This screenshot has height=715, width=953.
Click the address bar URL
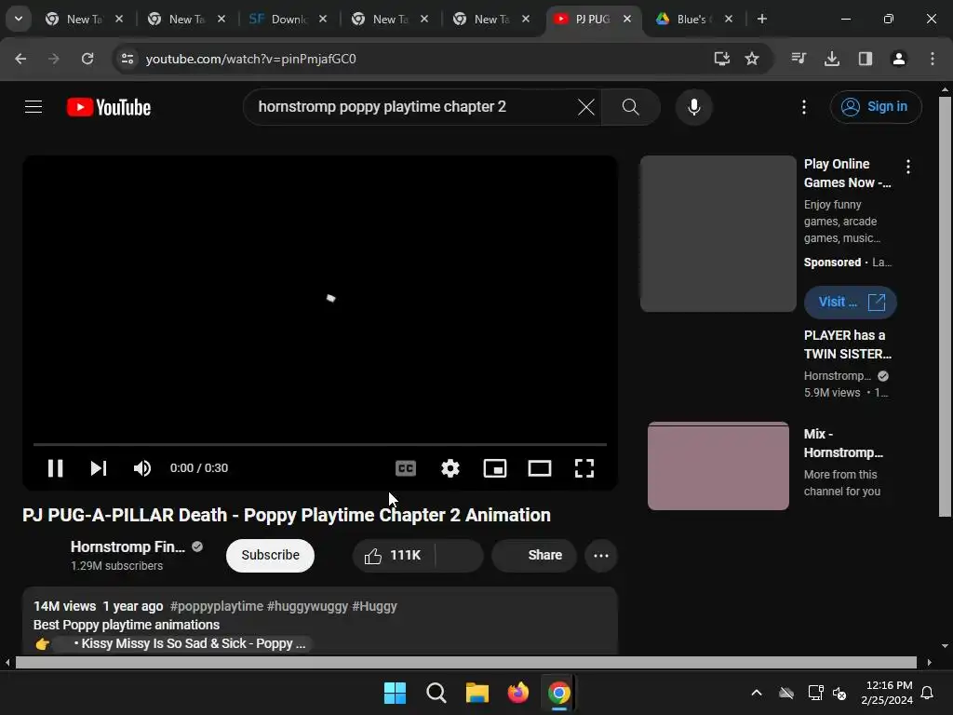pos(251,59)
